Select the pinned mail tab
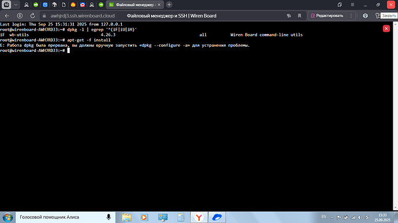This screenshot has width=398, height=223. [x=45, y=5]
